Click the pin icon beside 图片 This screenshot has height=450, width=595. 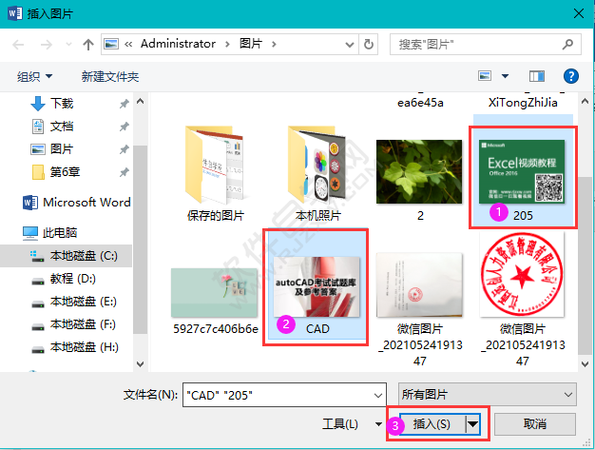click(x=125, y=149)
